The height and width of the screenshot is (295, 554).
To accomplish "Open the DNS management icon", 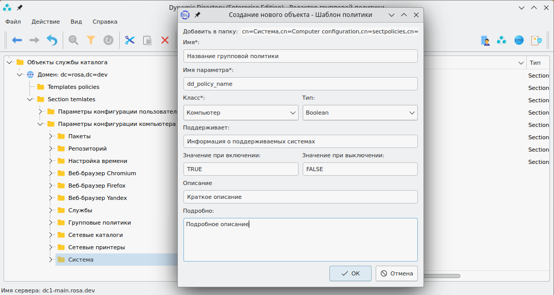I will click(519, 40).
